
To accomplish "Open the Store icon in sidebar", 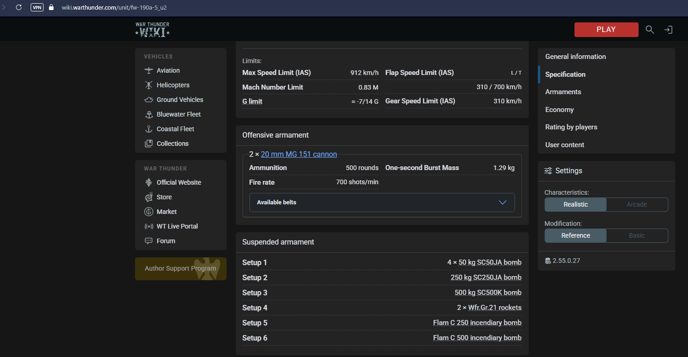I will (149, 197).
